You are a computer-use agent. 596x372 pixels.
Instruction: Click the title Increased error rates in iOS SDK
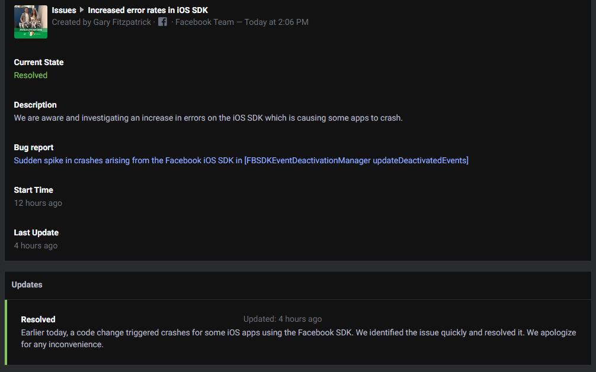148,10
